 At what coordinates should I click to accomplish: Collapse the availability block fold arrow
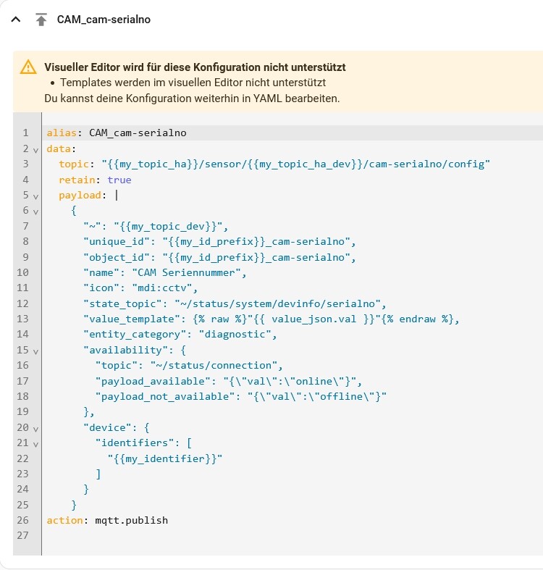point(35,351)
